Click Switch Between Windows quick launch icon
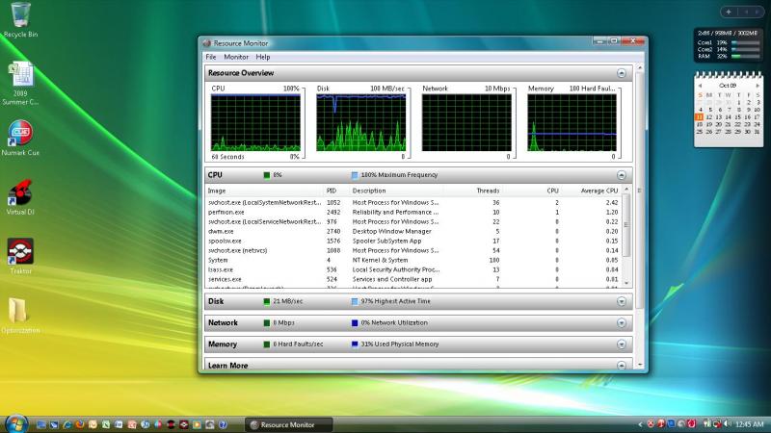Image resolution: width=771 pixels, height=433 pixels. tap(54, 424)
